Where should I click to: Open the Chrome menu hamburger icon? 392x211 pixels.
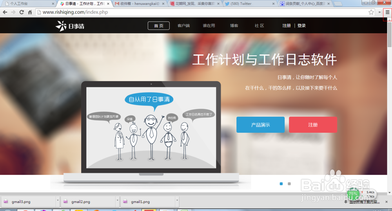387,12
